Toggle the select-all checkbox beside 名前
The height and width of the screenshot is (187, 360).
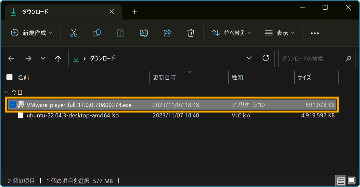10,77
